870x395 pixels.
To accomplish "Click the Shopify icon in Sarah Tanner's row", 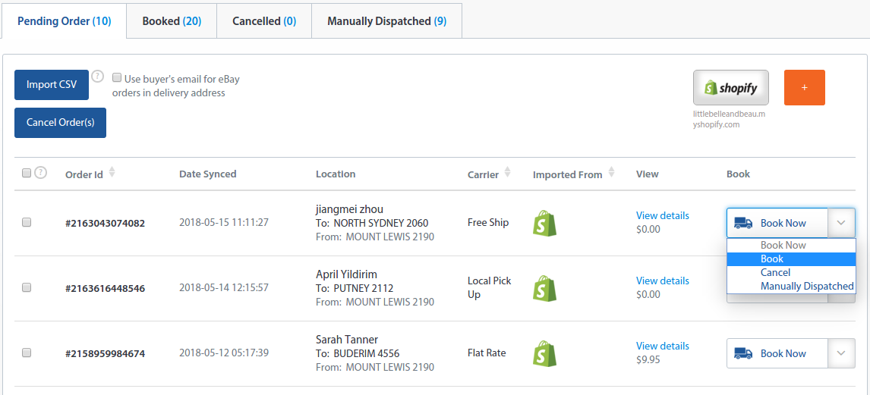I will point(544,353).
